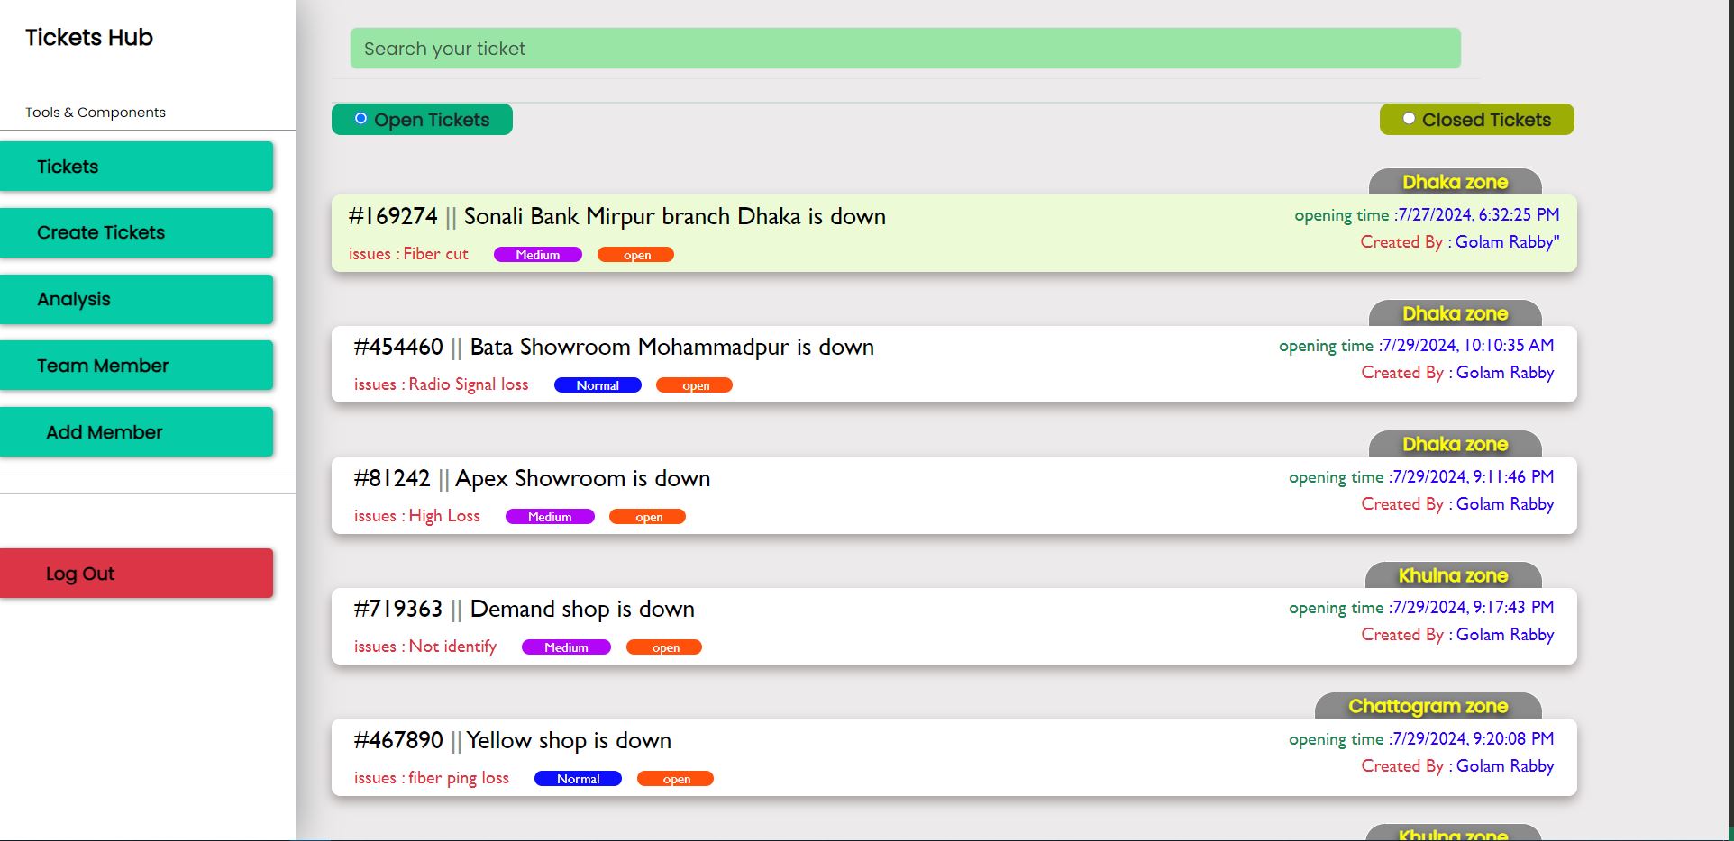Click Medium priority badge on Sonali Bank ticket
Image resolution: width=1734 pixels, height=841 pixels.
538,255
